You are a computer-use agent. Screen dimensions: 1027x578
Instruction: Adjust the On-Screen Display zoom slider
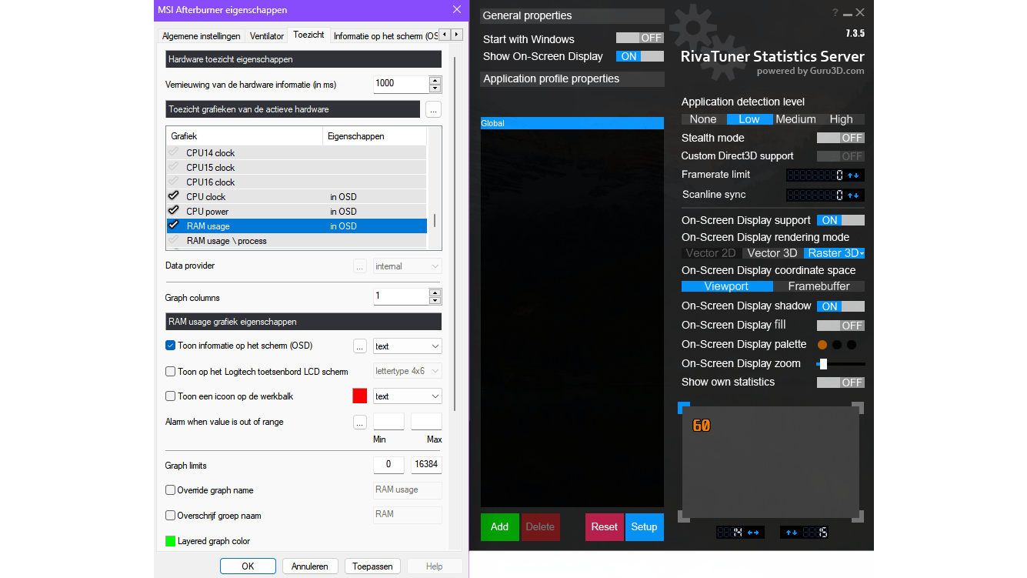[x=823, y=364]
